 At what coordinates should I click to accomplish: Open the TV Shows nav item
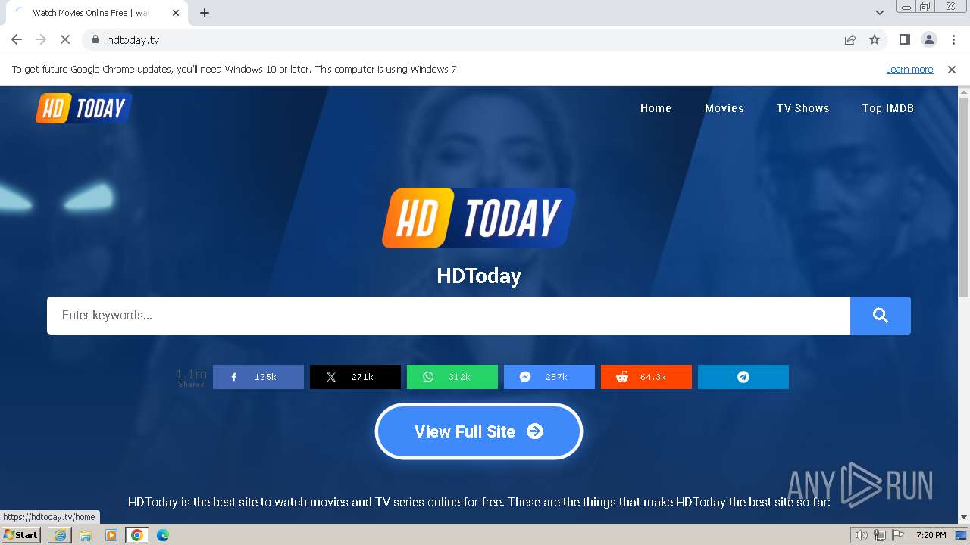click(x=803, y=108)
